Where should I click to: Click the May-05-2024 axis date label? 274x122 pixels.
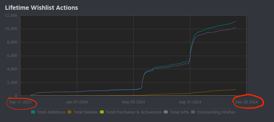click(133, 102)
